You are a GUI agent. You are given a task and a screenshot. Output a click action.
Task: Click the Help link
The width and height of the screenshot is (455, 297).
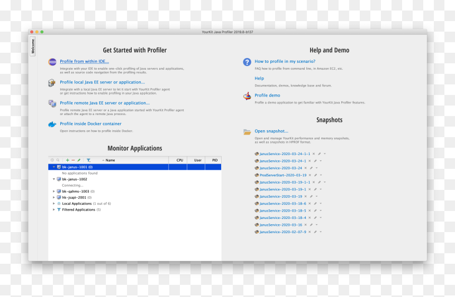click(x=259, y=79)
